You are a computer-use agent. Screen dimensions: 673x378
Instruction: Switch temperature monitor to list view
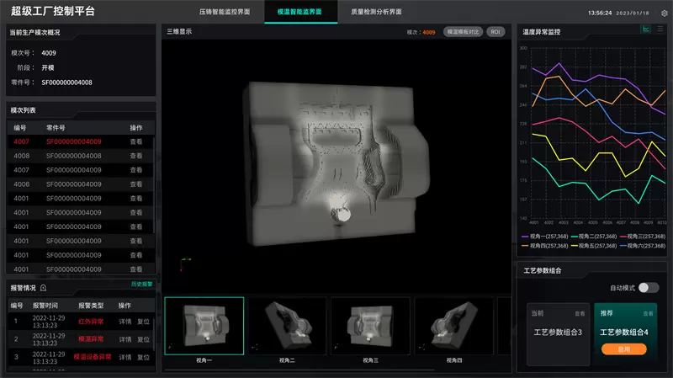click(660, 29)
